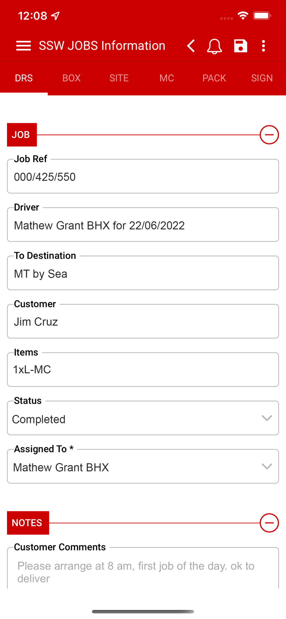The height and width of the screenshot is (619, 286).
Task: Tap the Customer field showing Jim Cruz
Action: click(x=143, y=321)
